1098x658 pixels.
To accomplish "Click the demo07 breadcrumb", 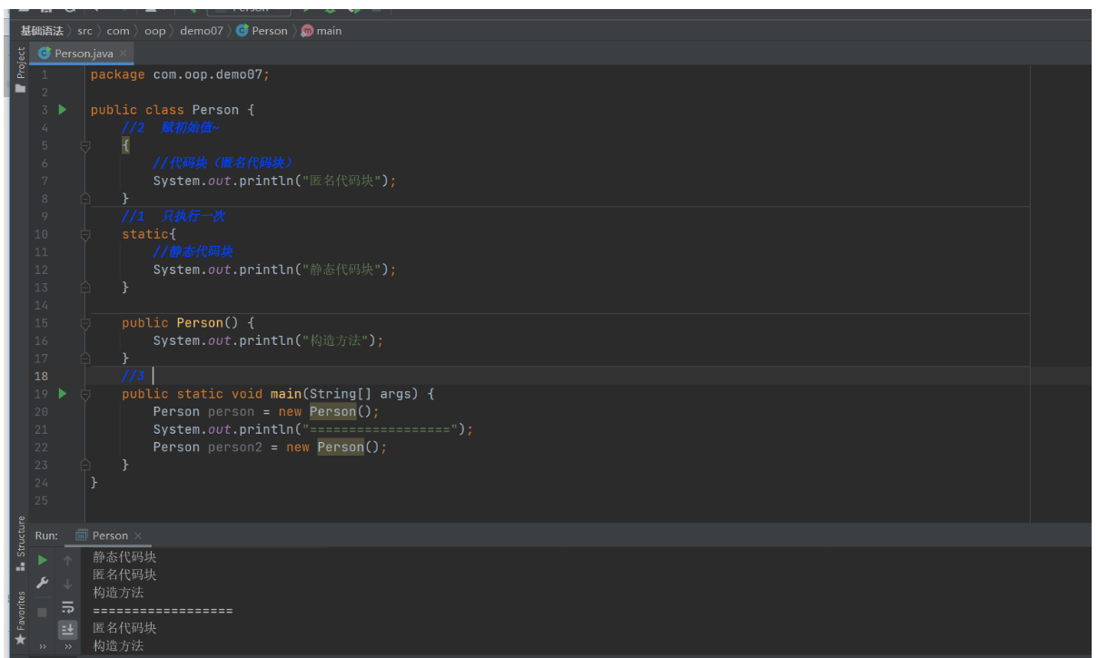I will [x=201, y=31].
